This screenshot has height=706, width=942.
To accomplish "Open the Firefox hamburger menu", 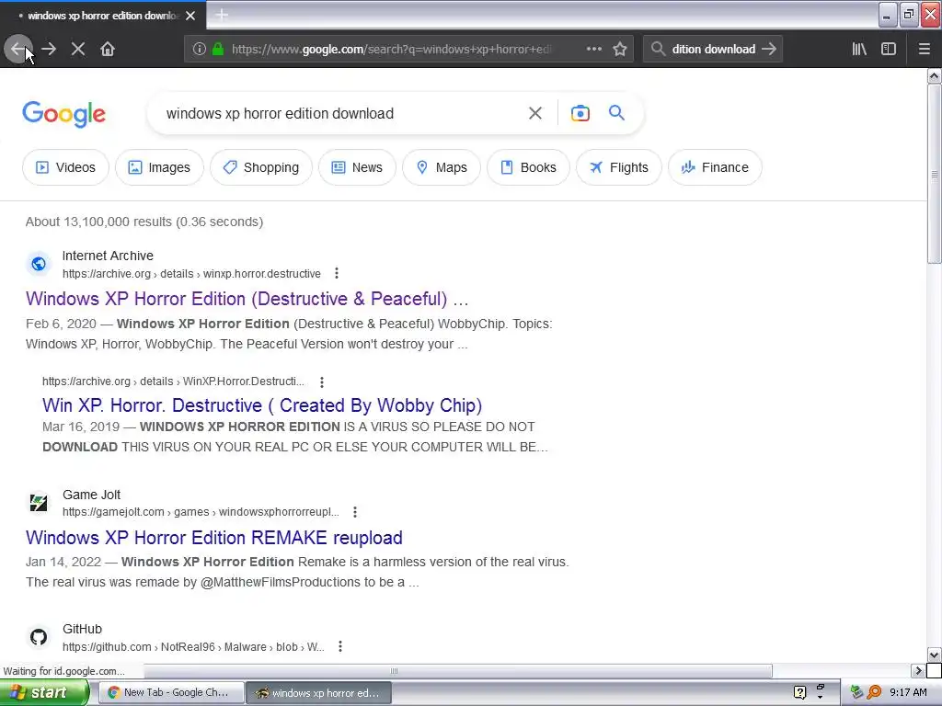I will point(925,49).
